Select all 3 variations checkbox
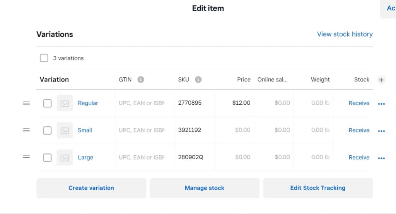Screen dimensions: 396x214 (44, 58)
